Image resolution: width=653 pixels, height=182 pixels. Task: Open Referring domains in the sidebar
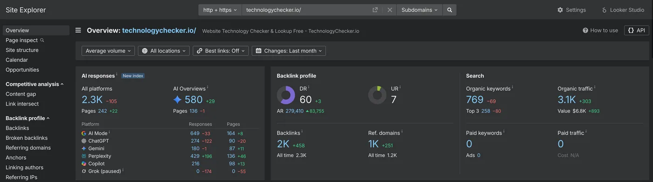pos(28,148)
